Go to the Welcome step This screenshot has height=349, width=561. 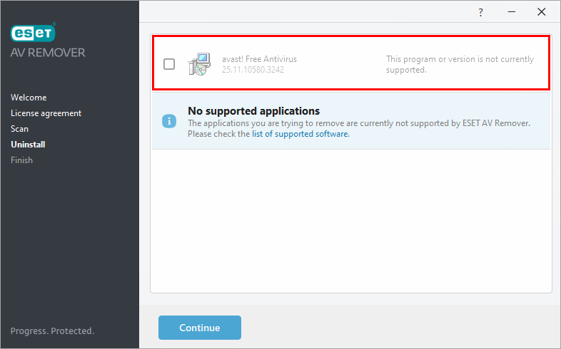click(29, 98)
